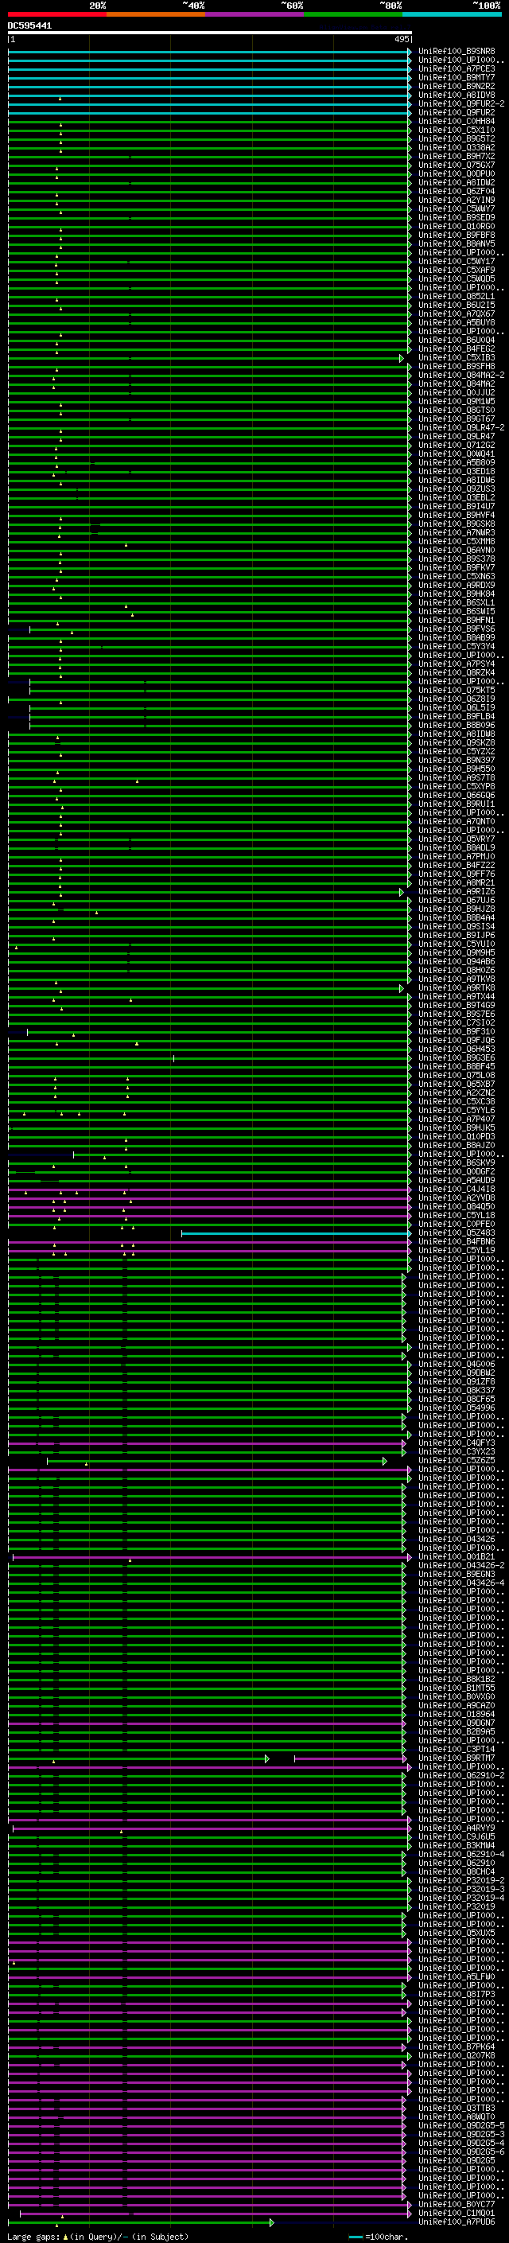The image size is (509, 2243).
Task: Click UniRef100_Q84MA2-2 hit
Action: (461, 376)
